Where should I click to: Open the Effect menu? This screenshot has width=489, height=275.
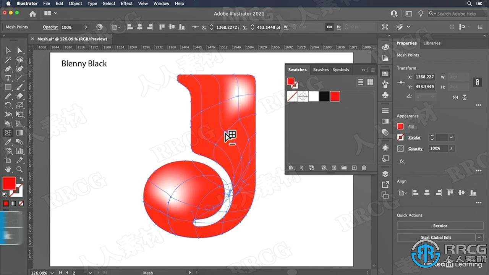pyautogui.click(x=126, y=3)
